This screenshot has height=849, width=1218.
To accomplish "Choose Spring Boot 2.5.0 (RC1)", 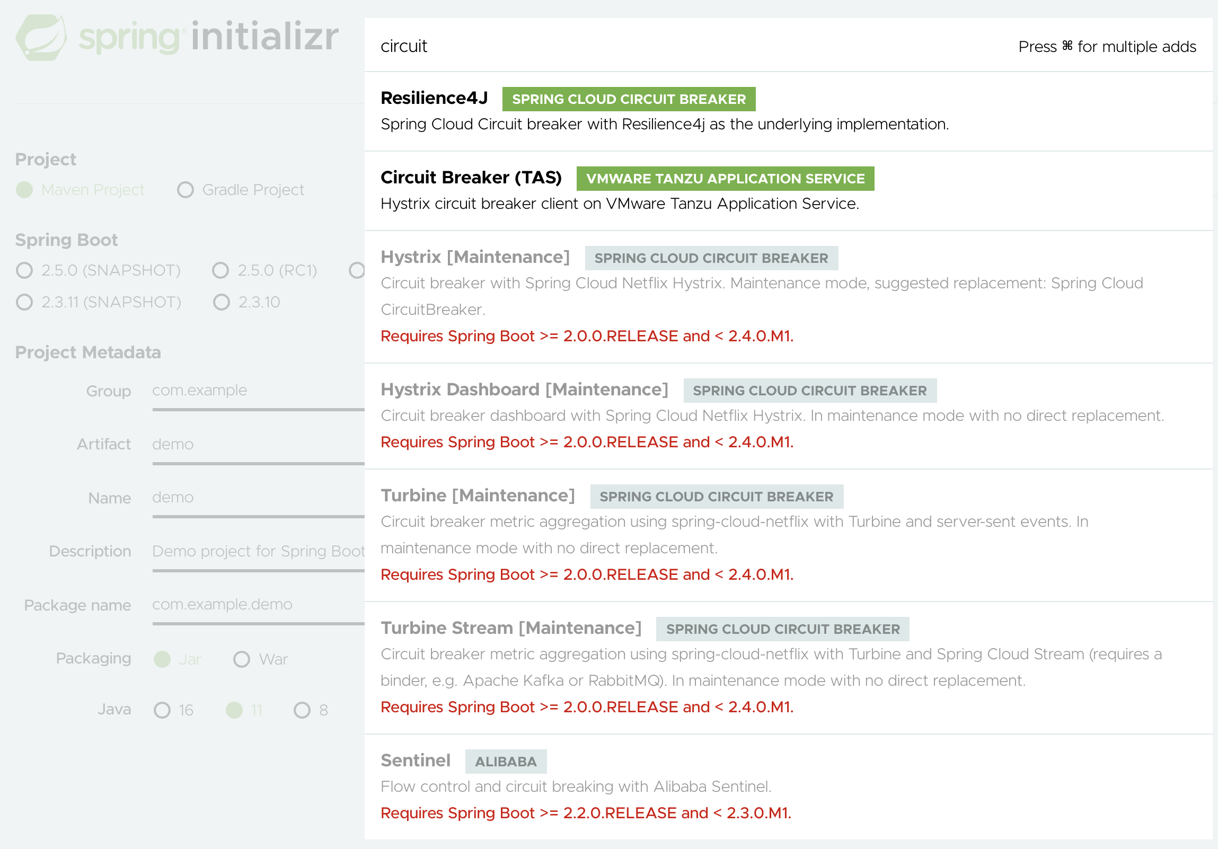I will [x=220, y=270].
